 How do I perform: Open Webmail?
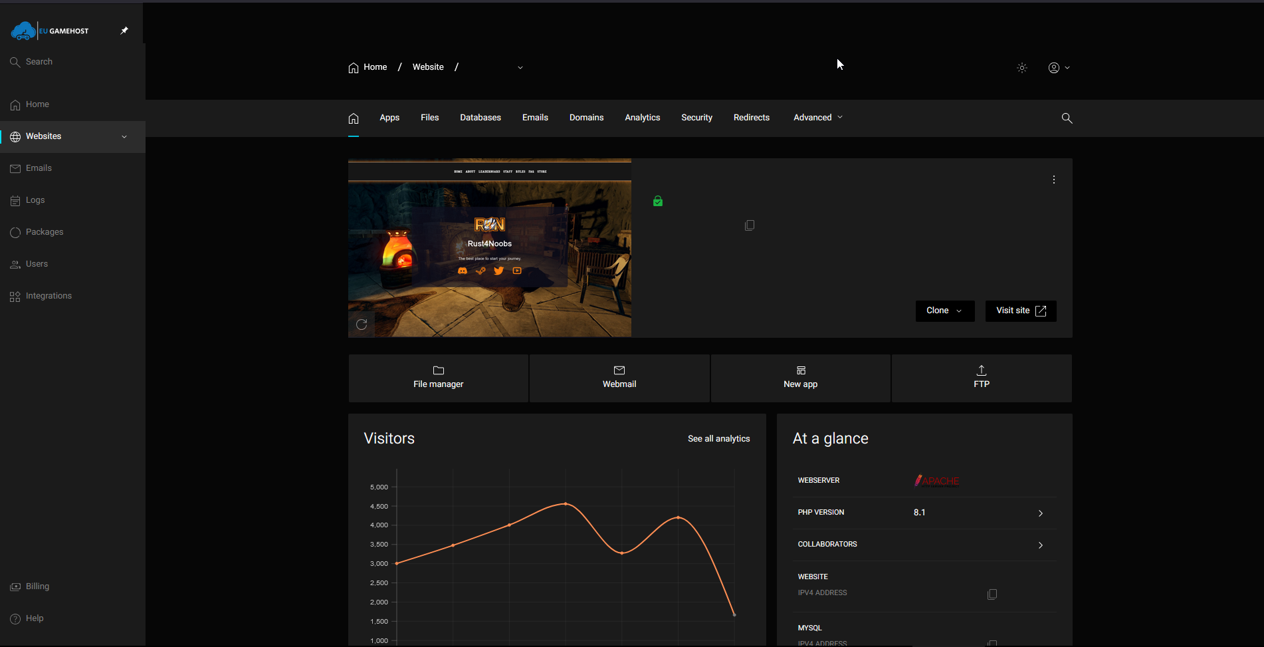619,378
